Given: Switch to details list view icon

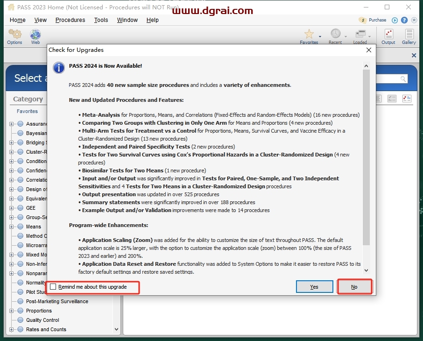Looking at the screenshot, I should point(392,99).
